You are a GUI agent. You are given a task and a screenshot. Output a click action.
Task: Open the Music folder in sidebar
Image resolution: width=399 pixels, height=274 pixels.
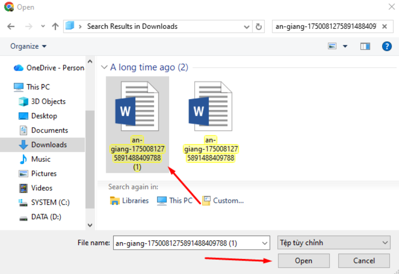[34, 159]
